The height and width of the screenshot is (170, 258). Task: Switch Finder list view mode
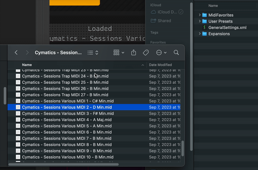click(90, 53)
